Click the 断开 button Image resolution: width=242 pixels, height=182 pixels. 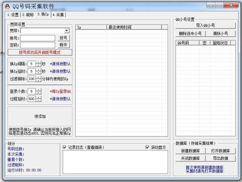coord(64,45)
